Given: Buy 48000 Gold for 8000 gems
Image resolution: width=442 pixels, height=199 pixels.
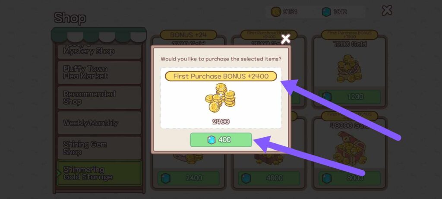Looking at the screenshot, I should coord(350,178).
